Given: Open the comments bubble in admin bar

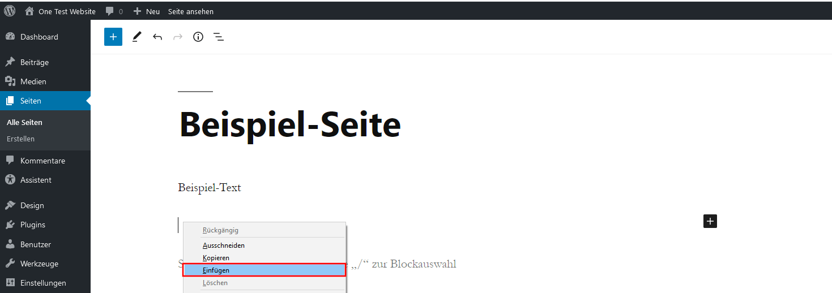Looking at the screenshot, I should 114,11.
